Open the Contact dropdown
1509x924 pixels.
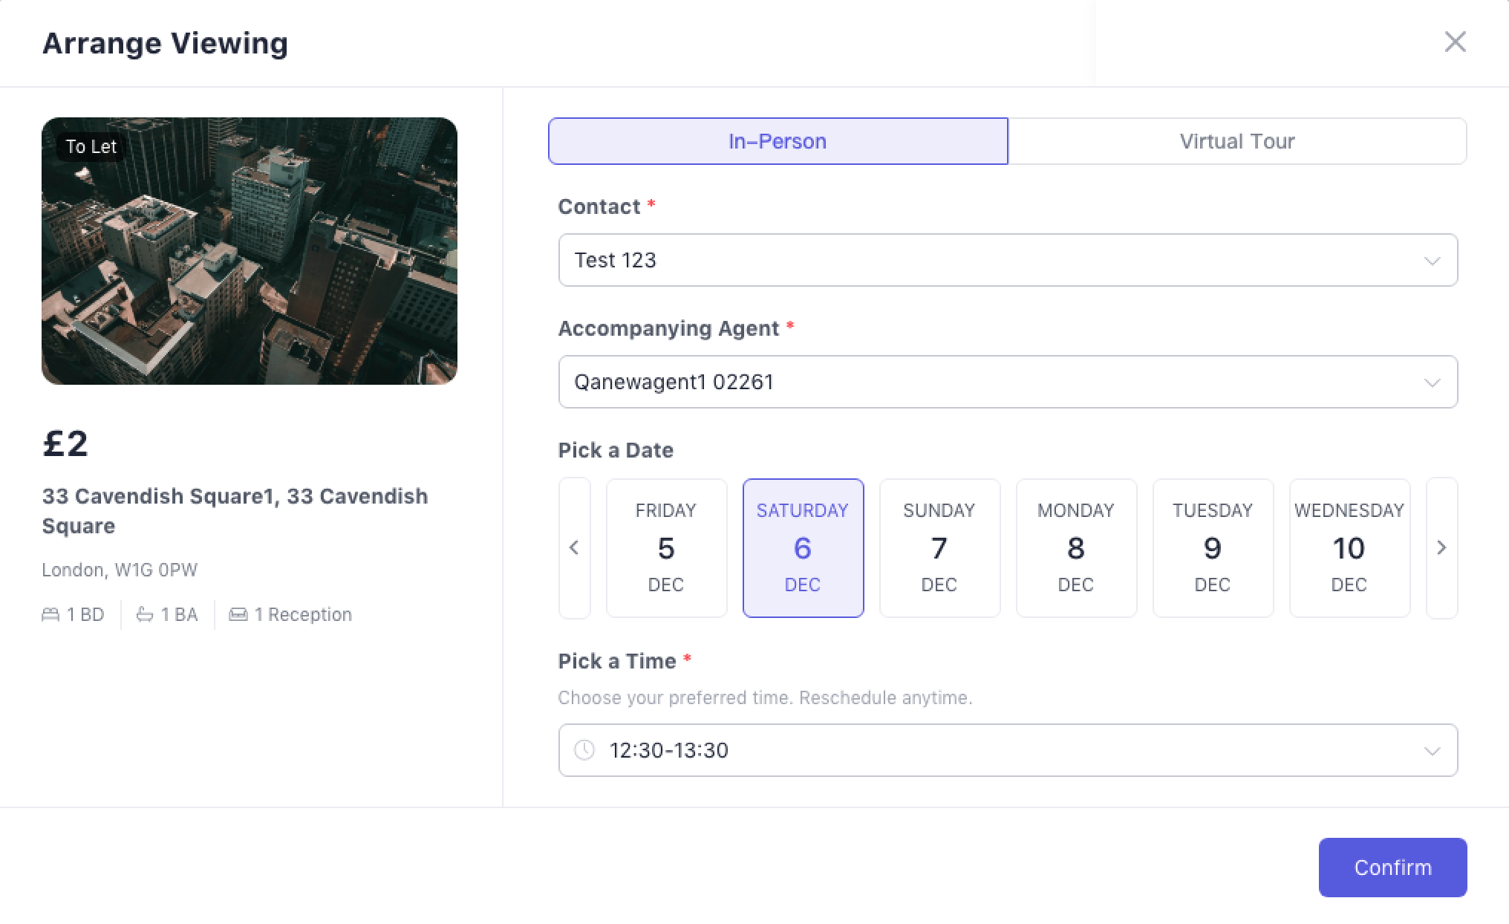click(x=1008, y=260)
